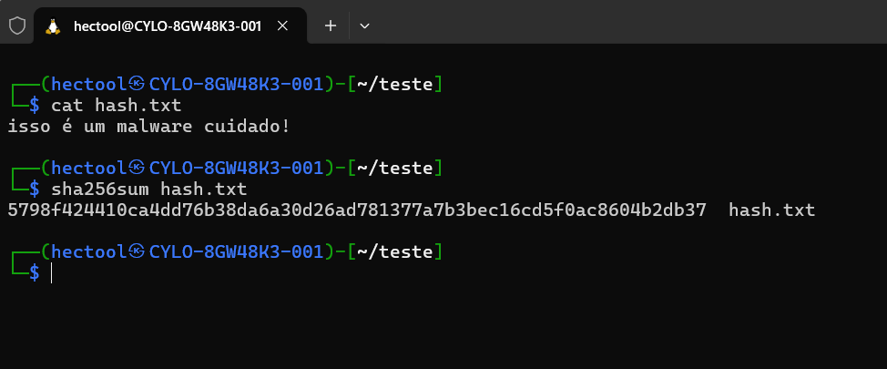The image size is (887, 369).
Task: Open a new tab with plus button
Action: tap(331, 26)
